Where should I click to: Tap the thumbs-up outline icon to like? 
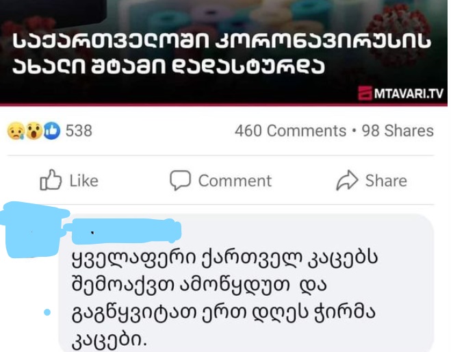coord(51,181)
